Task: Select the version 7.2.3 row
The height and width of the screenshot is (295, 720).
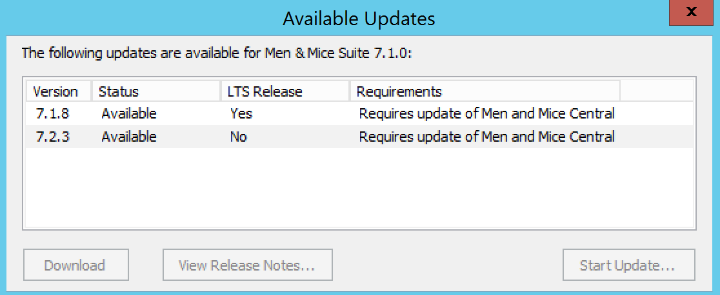Action: (x=52, y=137)
